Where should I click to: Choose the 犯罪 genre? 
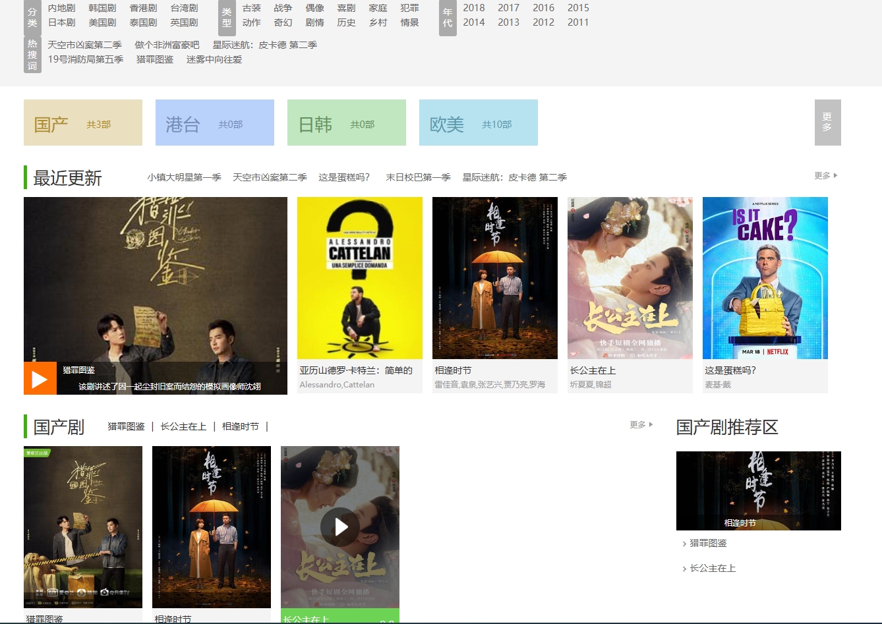coord(410,8)
